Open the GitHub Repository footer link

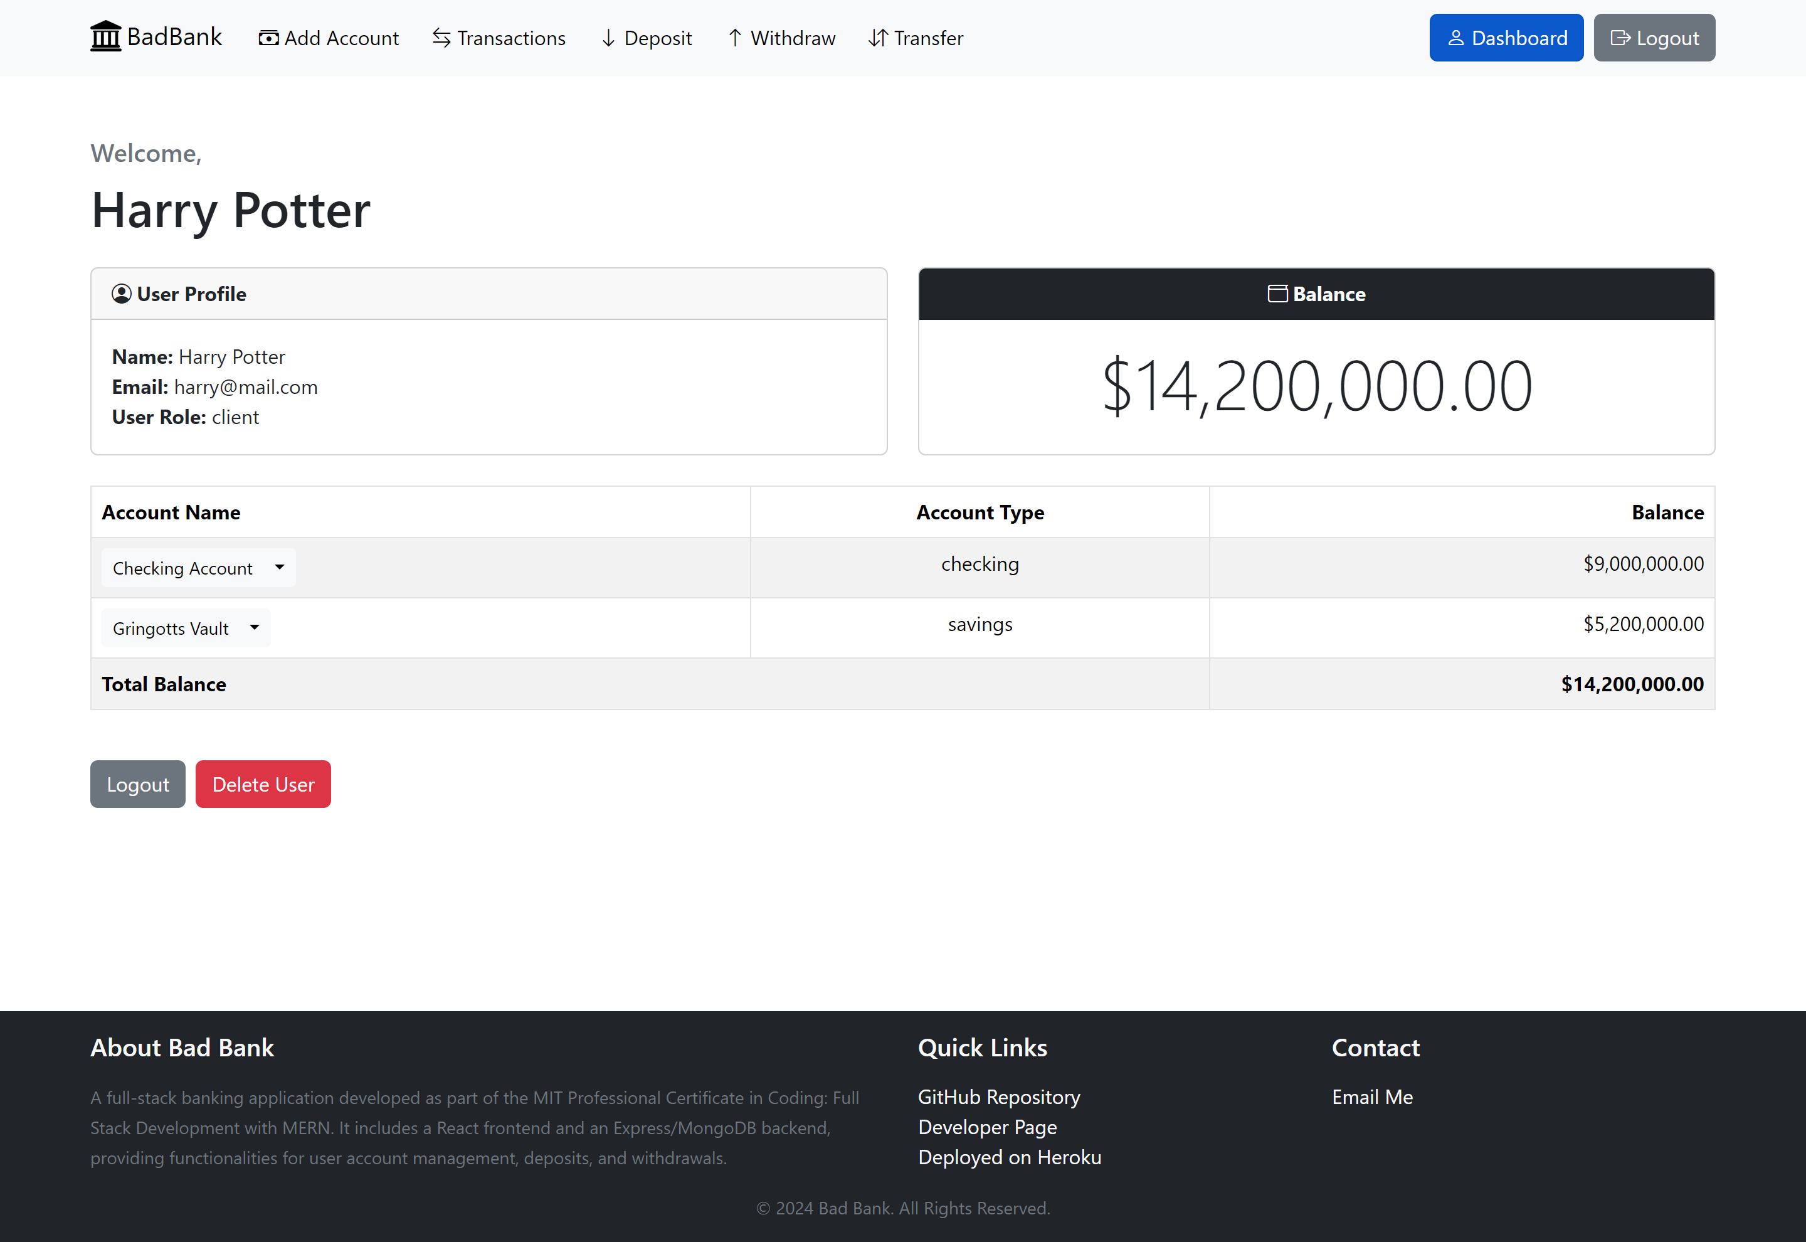999,1097
